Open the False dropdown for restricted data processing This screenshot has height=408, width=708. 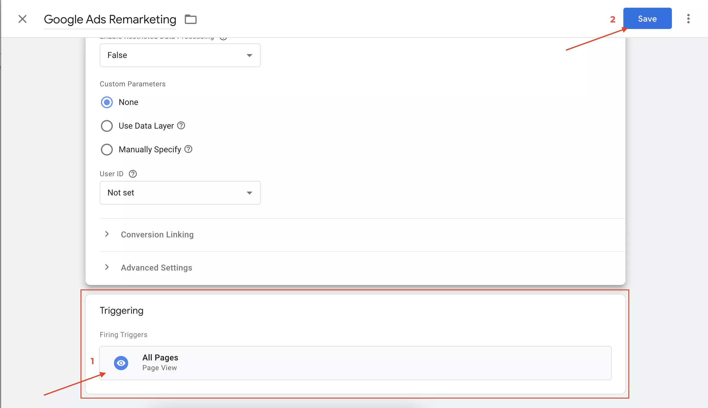pyautogui.click(x=180, y=55)
